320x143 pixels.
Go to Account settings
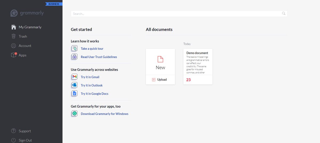(x=25, y=46)
